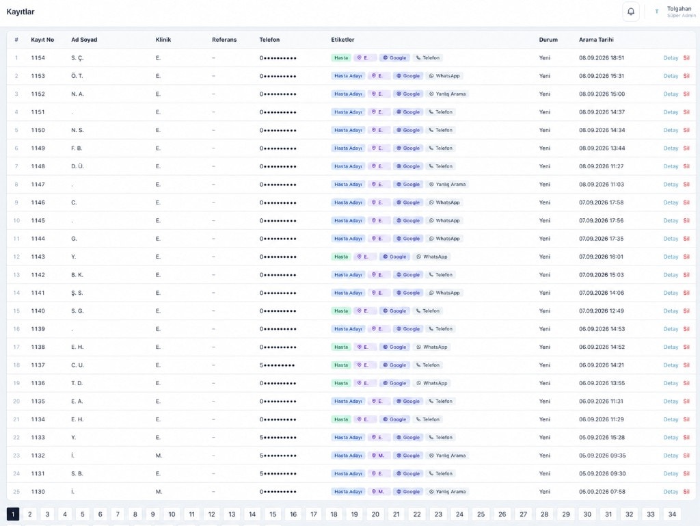Go to page 17
Viewport: 700px width, 526px height.
pyautogui.click(x=314, y=514)
